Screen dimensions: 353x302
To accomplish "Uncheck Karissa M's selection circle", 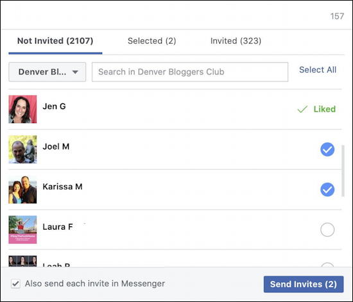I will pos(327,190).
